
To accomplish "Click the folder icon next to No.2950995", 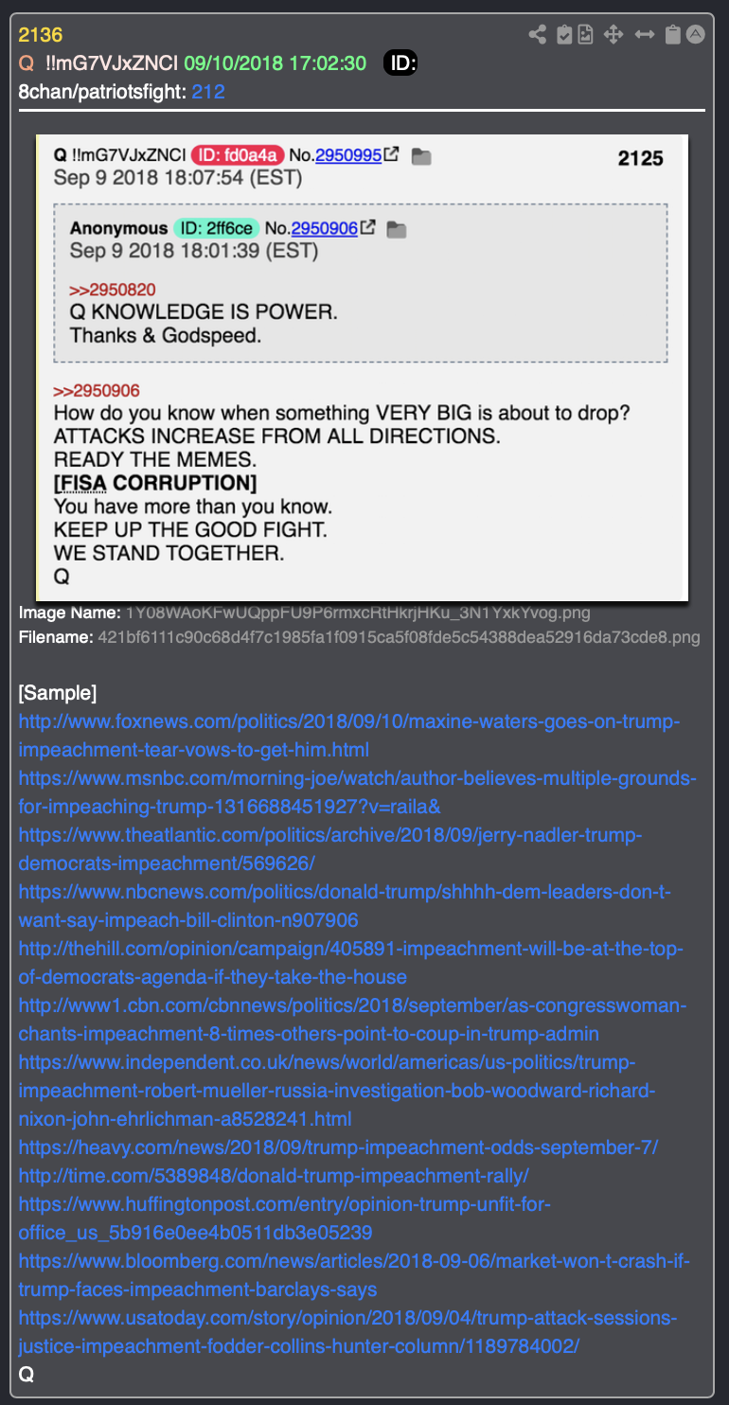I will [421, 156].
